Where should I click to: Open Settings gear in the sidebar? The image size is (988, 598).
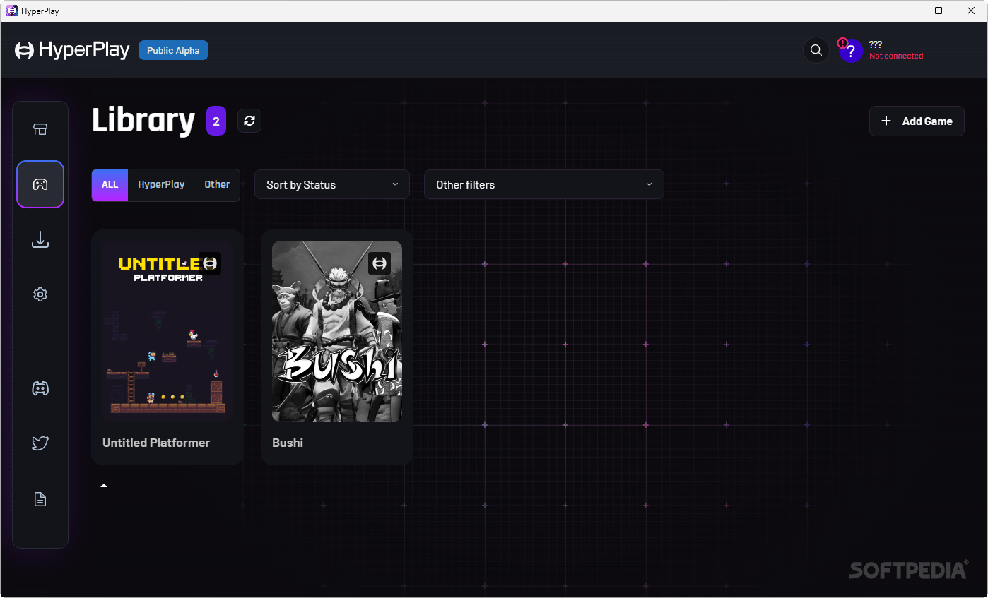pyautogui.click(x=40, y=294)
